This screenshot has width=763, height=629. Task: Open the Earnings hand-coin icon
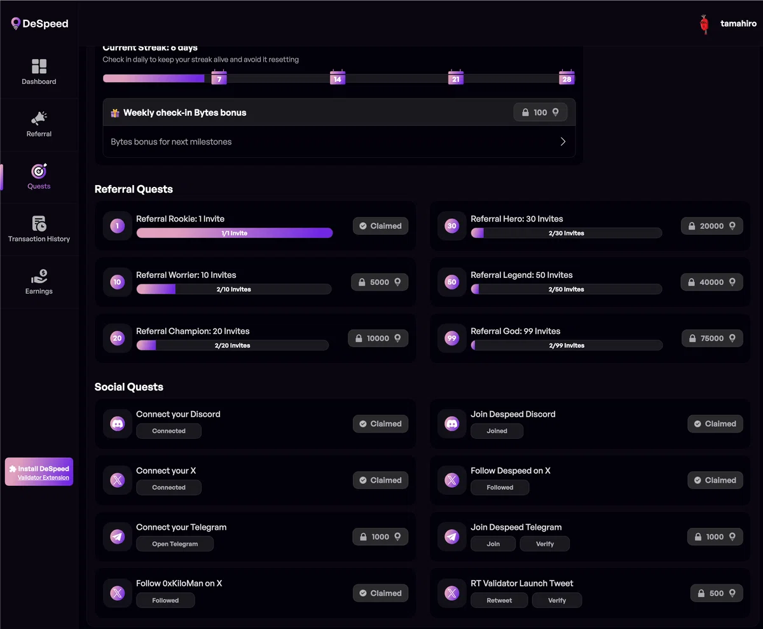(x=39, y=276)
